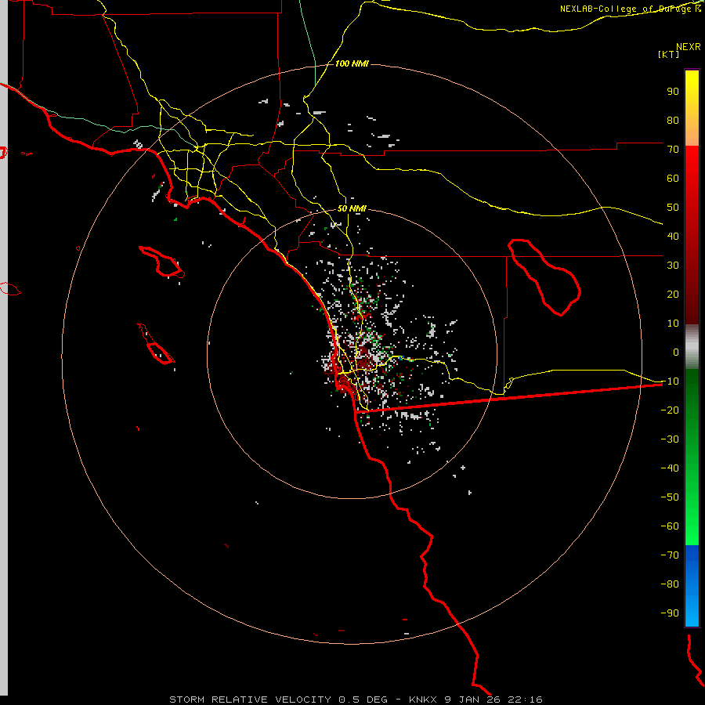Image resolution: width=705 pixels, height=705 pixels.
Task: Click the "50 NMI" range ring label
Action: (352, 208)
